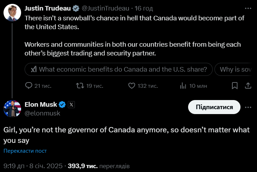The height and width of the screenshot is (172, 257).
Task: Select the partially visible 'Why is sov' suggestion
Action: (x=233, y=70)
